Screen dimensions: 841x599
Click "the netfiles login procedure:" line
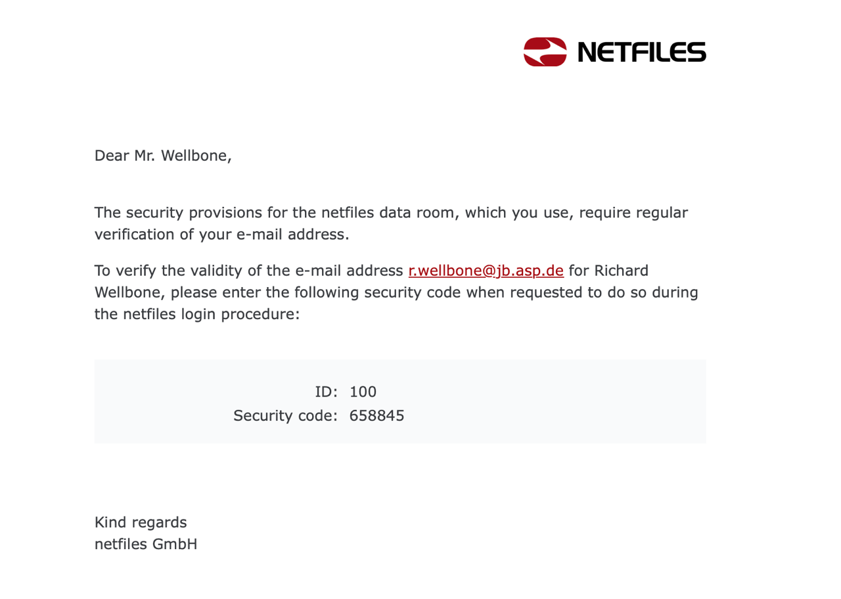[197, 314]
